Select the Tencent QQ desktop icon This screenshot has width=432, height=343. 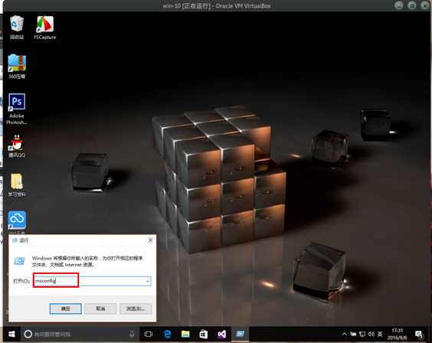[17, 146]
